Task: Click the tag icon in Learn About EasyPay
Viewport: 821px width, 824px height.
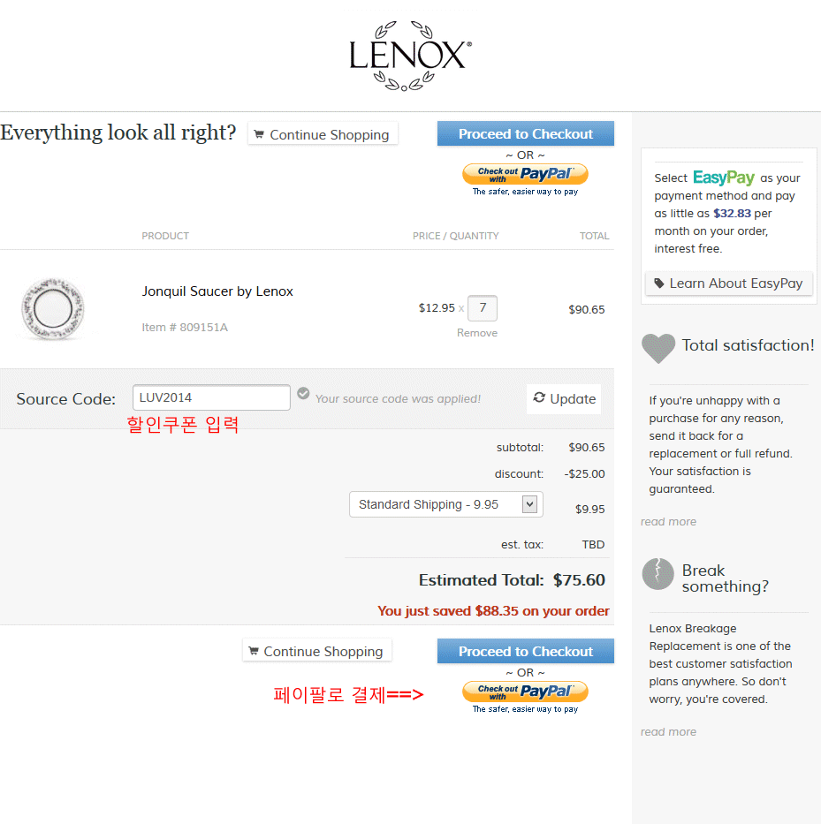Action: click(x=658, y=283)
